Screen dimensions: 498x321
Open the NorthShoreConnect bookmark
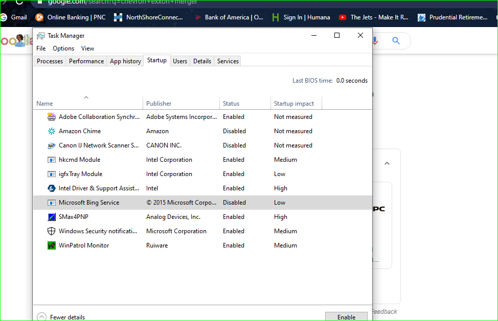coord(148,17)
